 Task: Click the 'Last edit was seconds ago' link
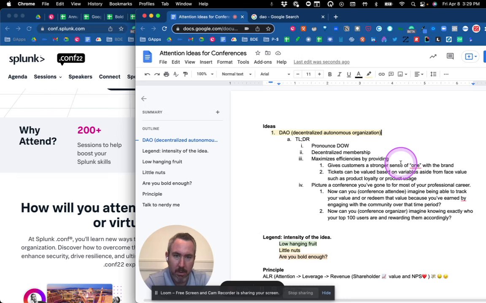tap(321, 62)
